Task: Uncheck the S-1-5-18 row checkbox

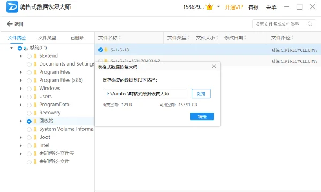Action: tap(101, 50)
